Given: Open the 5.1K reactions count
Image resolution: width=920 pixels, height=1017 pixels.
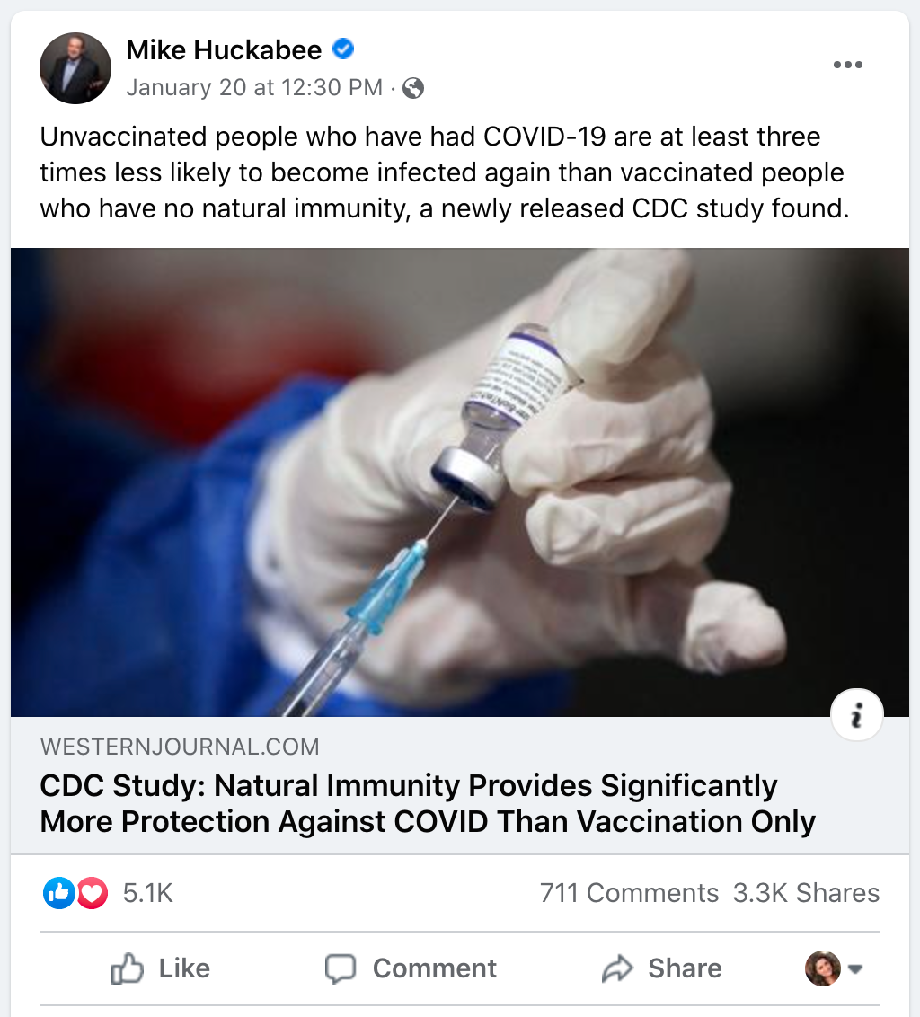Looking at the screenshot, I should pyautogui.click(x=147, y=893).
